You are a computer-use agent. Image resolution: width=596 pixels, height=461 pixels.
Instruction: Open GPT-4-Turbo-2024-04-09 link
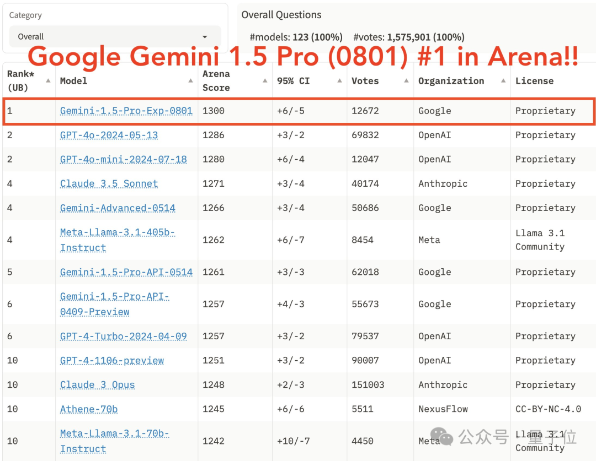click(123, 336)
